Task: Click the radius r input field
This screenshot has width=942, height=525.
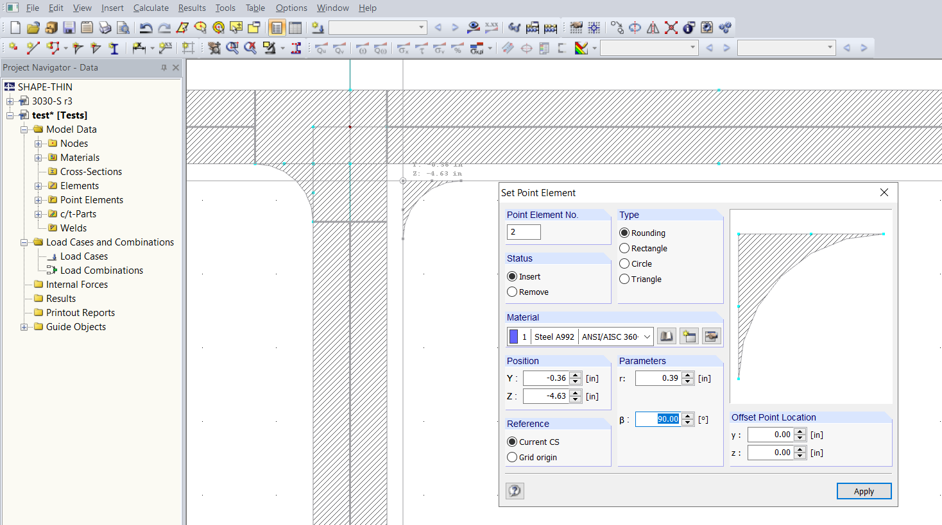Action: [658, 379]
